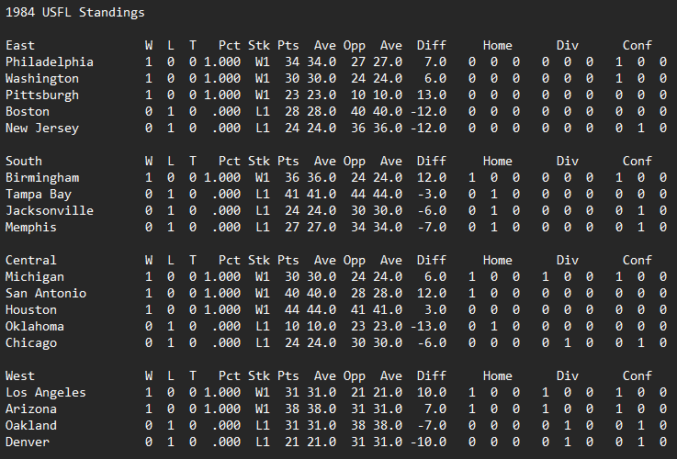
Task: Click the Denver team name
Action: point(28,442)
